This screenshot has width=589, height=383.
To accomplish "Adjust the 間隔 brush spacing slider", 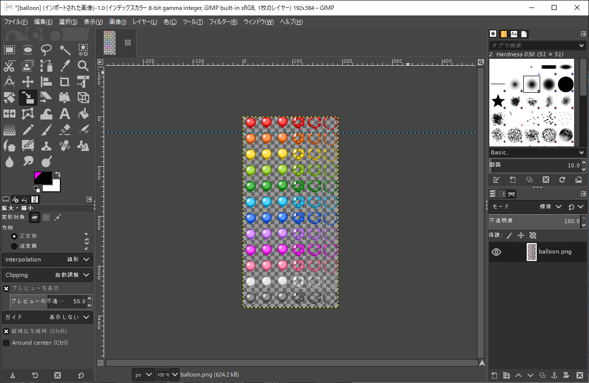I will 535,165.
